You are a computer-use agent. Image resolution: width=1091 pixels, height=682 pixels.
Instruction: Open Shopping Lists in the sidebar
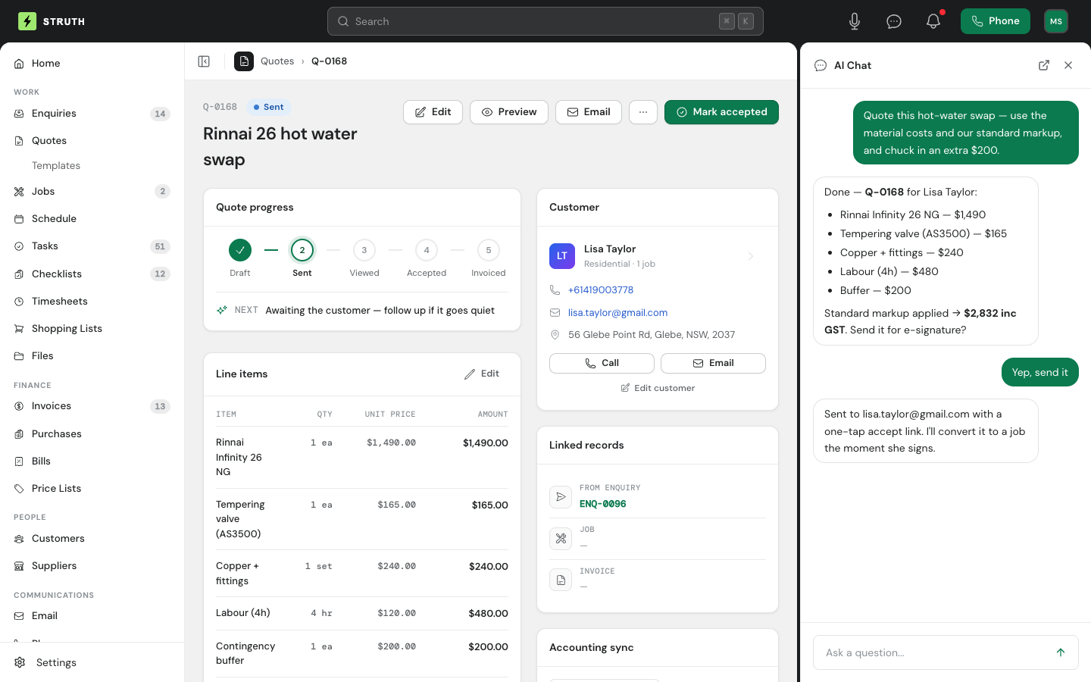click(92, 329)
